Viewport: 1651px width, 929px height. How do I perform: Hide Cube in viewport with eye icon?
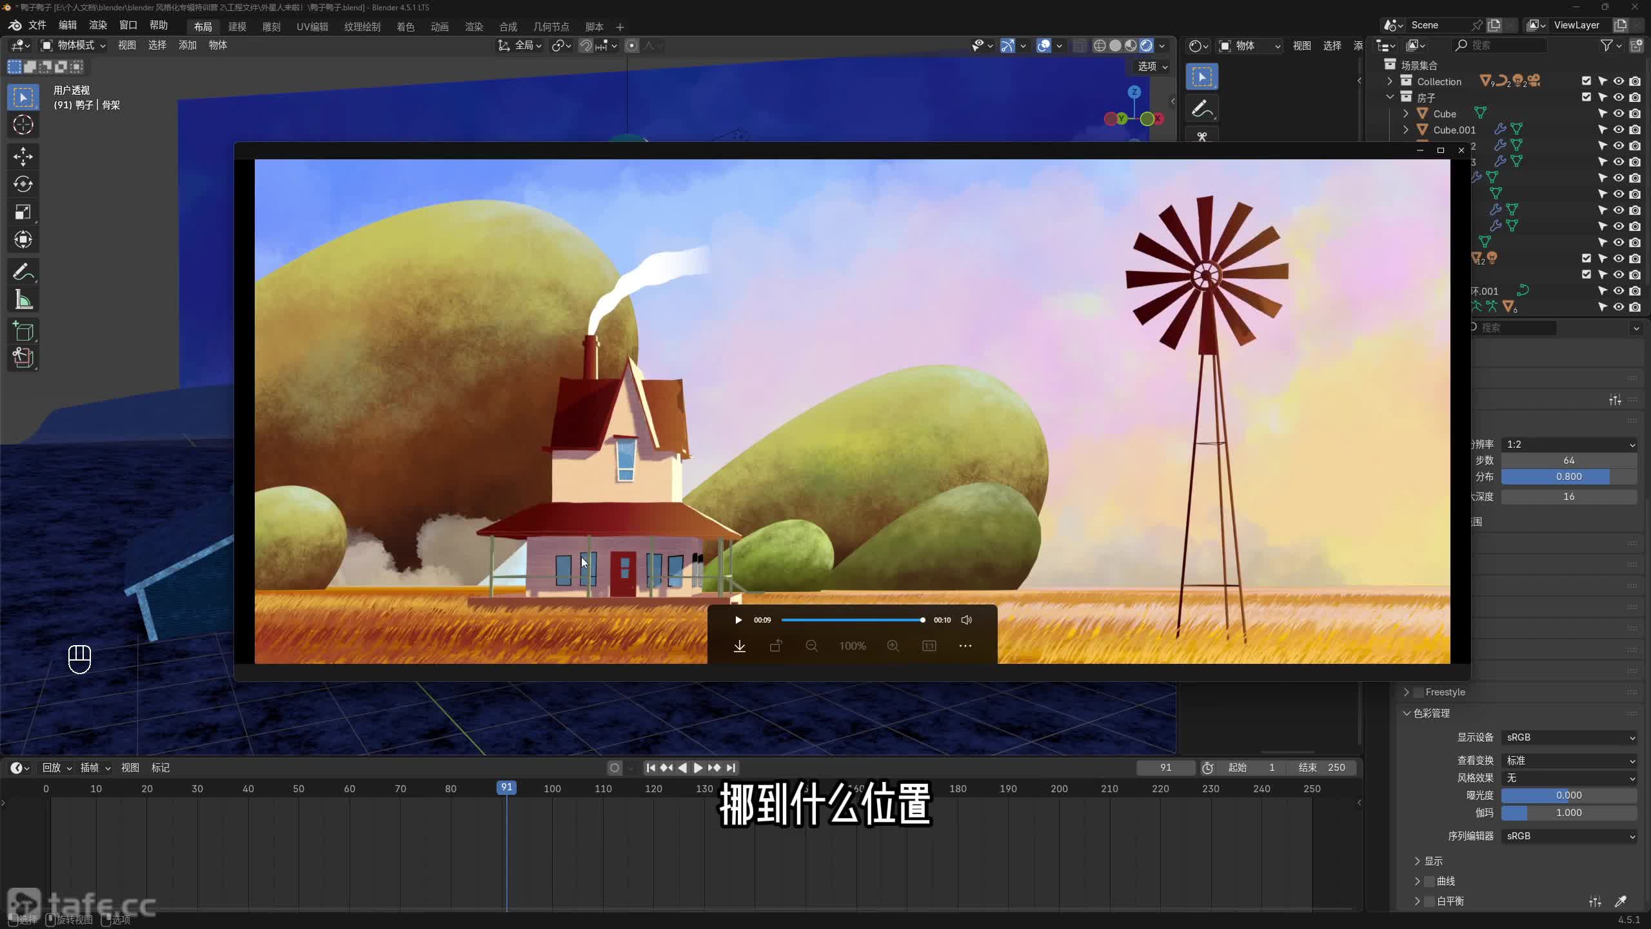click(1619, 114)
